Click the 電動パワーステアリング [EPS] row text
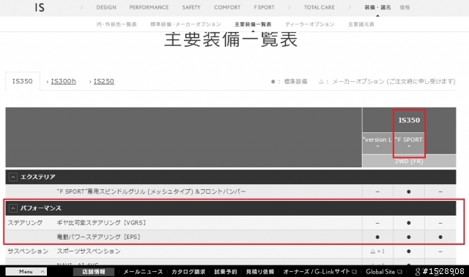This screenshot has height=277, width=469. point(98,237)
